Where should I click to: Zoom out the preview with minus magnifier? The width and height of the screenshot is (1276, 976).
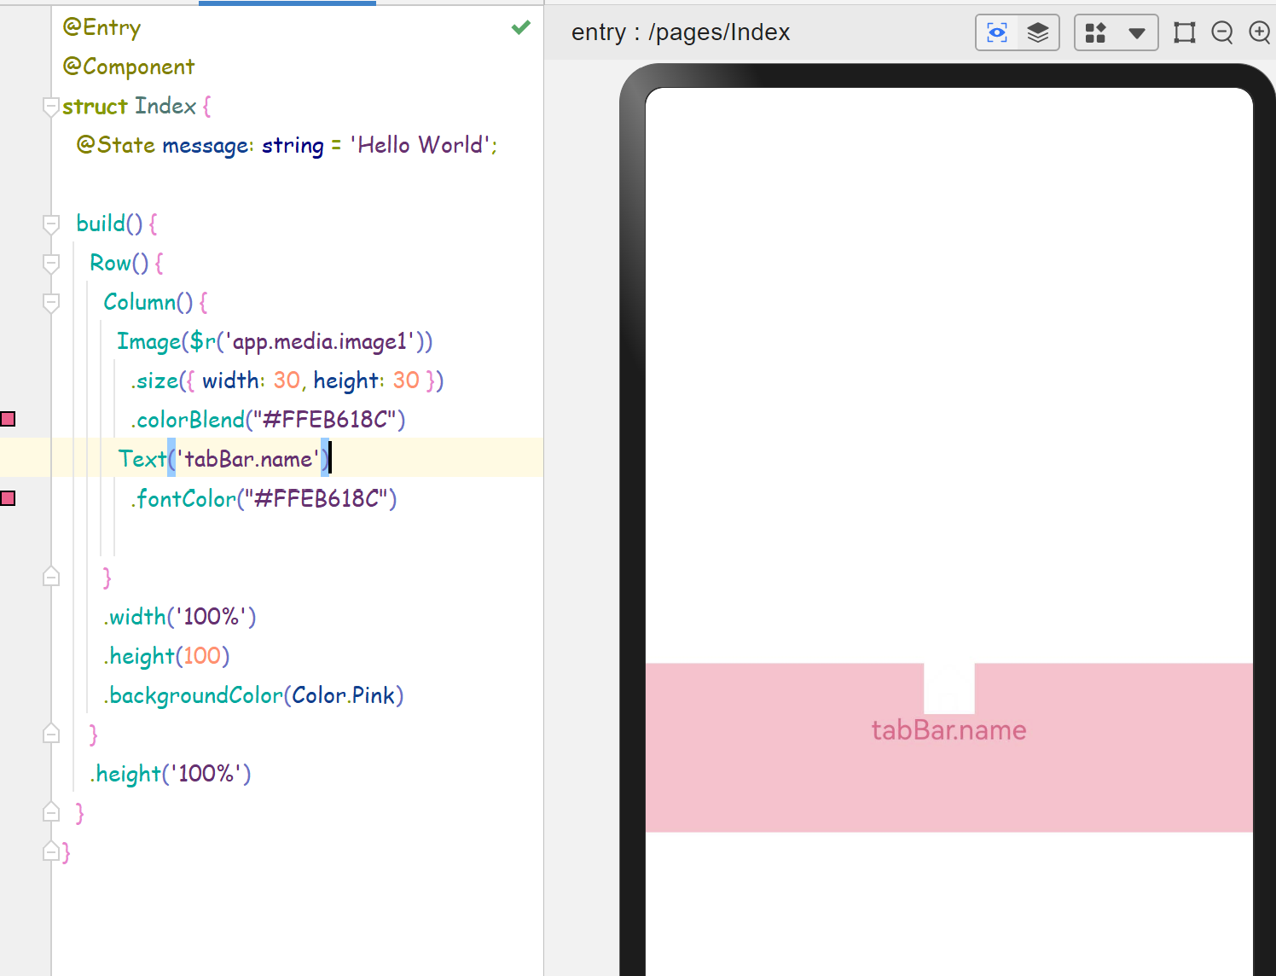coord(1222,32)
